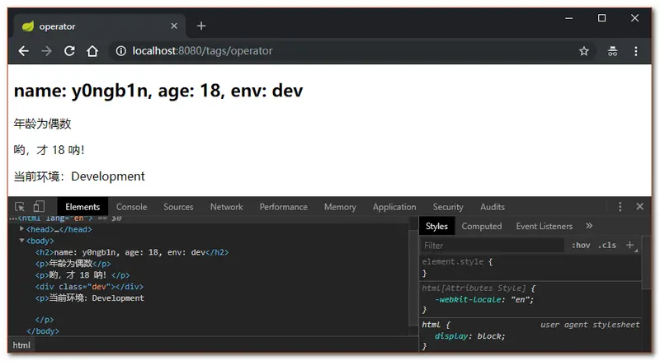Viewport: 660px width, 361px height.
Task: Switch to the Console tab
Action: pos(131,207)
